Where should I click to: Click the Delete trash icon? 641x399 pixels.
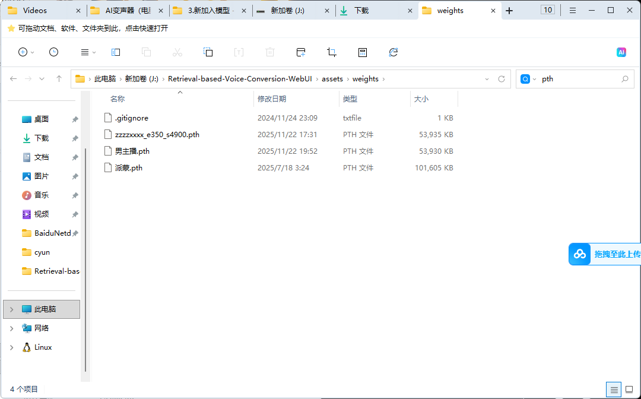pyautogui.click(x=270, y=52)
